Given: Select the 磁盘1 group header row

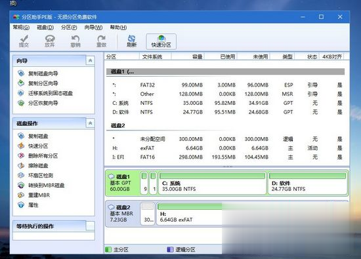Looking at the screenshot, I should pyautogui.click(x=225, y=71).
